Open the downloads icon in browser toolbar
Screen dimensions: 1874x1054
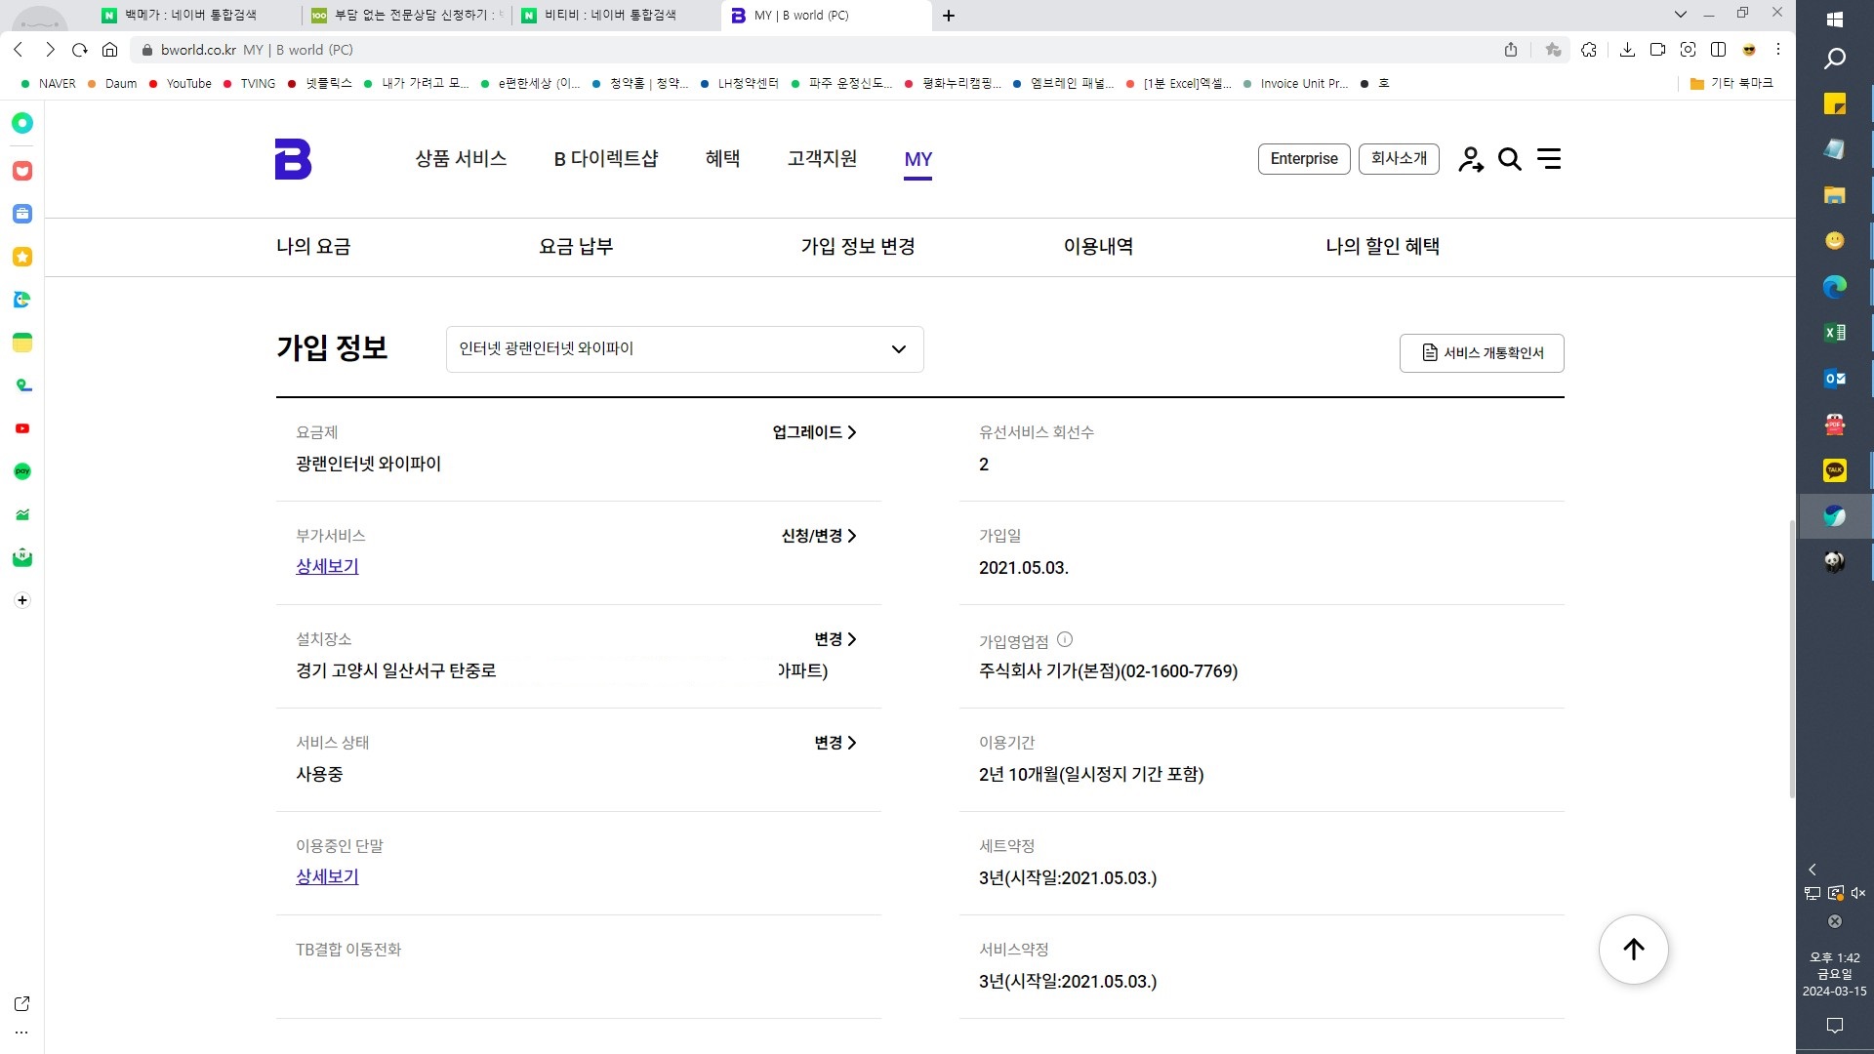pyautogui.click(x=1627, y=50)
